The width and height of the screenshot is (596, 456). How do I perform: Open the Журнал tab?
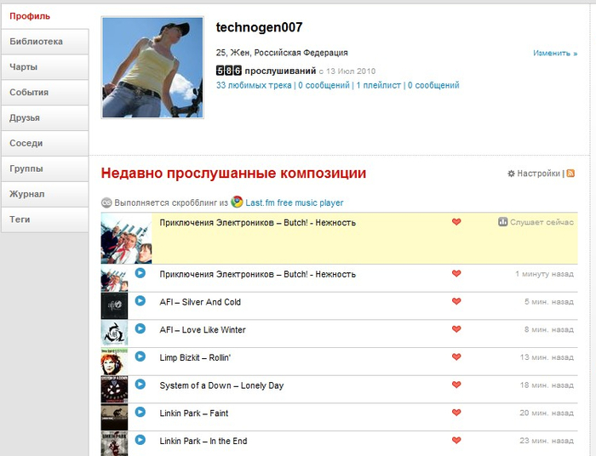click(x=45, y=195)
